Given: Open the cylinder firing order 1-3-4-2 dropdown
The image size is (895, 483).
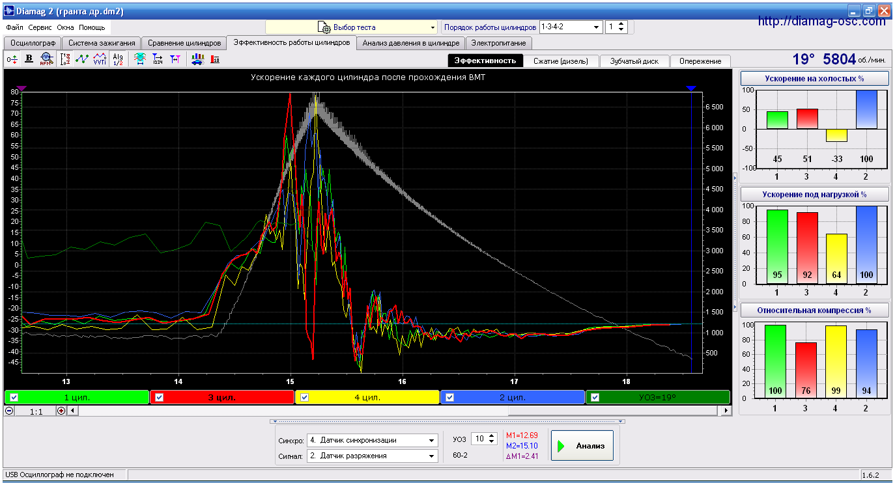Looking at the screenshot, I should (x=596, y=27).
